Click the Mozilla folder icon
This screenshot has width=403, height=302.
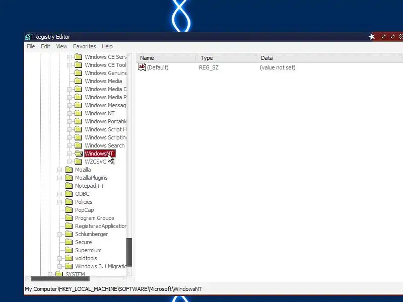coord(69,170)
